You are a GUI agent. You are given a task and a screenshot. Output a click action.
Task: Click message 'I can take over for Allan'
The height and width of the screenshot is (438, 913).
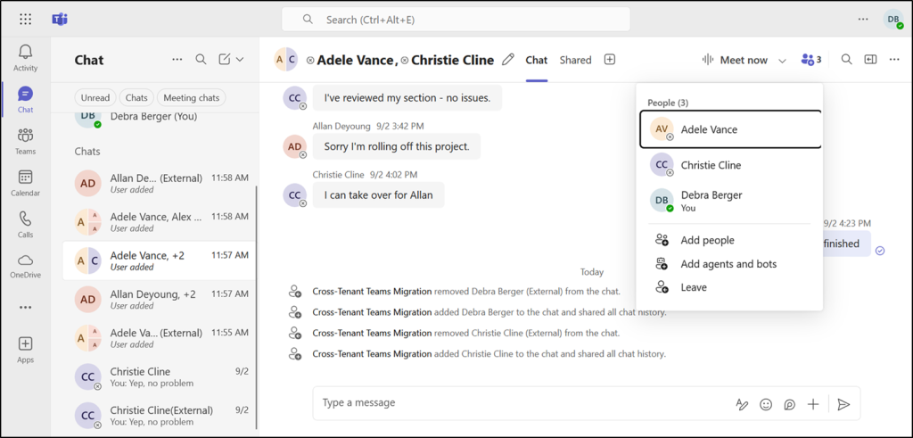click(378, 194)
